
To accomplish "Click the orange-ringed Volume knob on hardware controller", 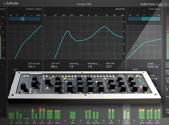I will (145, 89).
